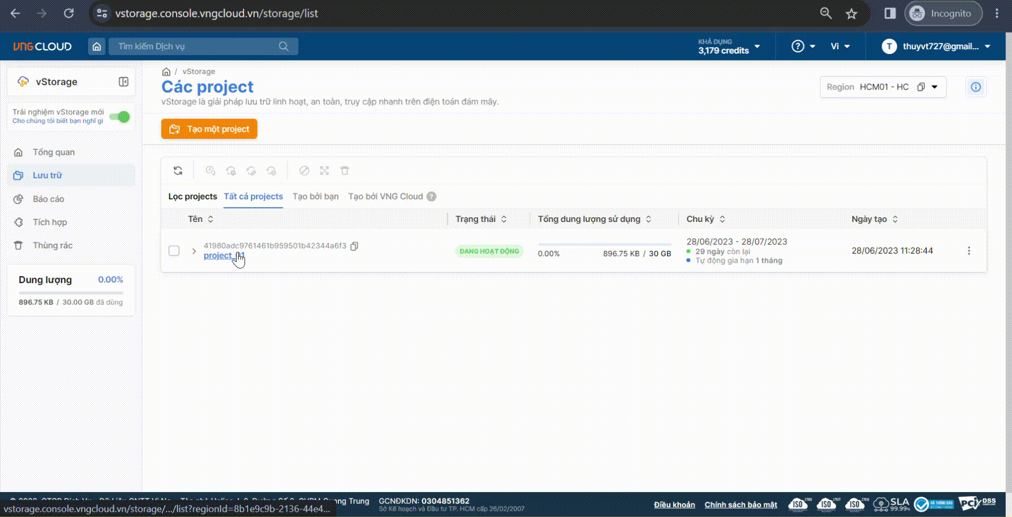The width and height of the screenshot is (1012, 517).
Task: Switch to the Tạo bởi bạn tab
Action: (315, 197)
